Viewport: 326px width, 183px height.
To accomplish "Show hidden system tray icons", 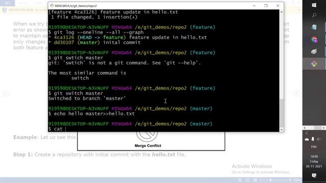I will pos(307,133).
